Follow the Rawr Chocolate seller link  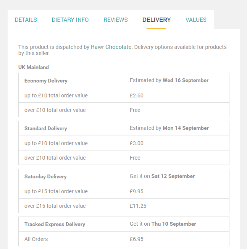click(x=111, y=47)
